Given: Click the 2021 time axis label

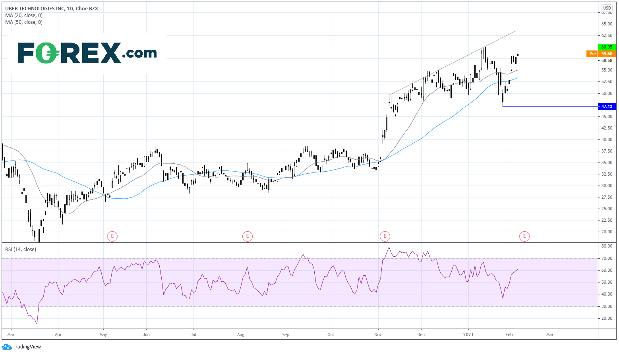Looking at the screenshot, I should pyautogui.click(x=468, y=335).
